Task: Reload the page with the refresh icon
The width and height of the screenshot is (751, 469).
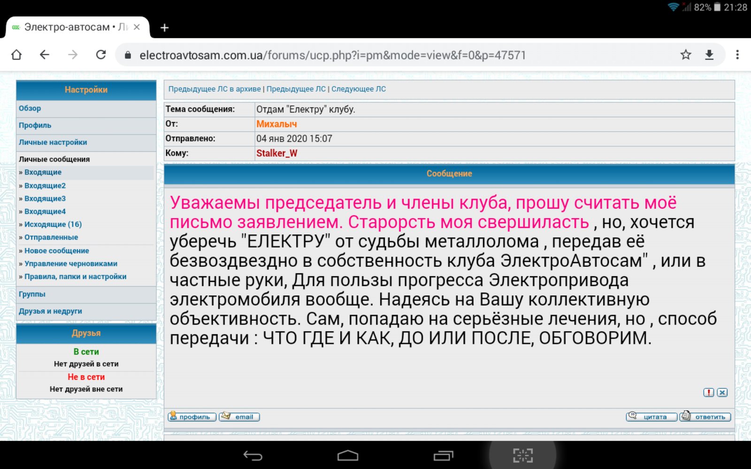Action: click(x=101, y=55)
